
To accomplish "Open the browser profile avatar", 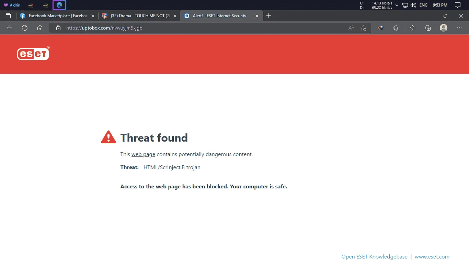I will click(444, 28).
